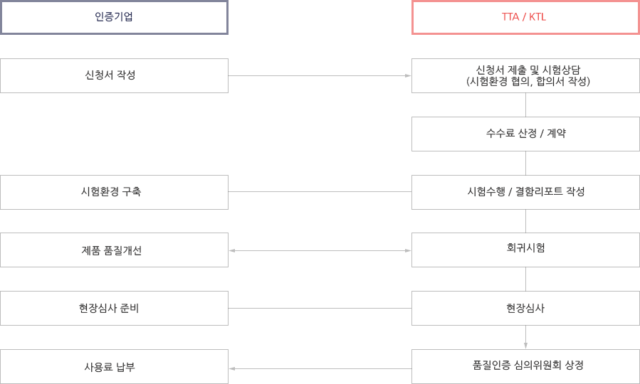Click line connecting 시험환경 구축 and 시험수행

(320, 191)
